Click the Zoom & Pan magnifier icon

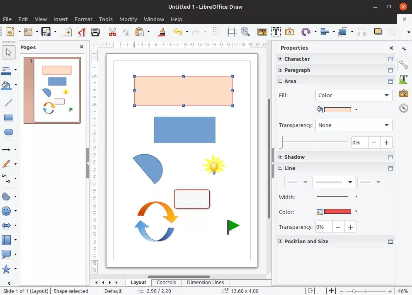245,32
